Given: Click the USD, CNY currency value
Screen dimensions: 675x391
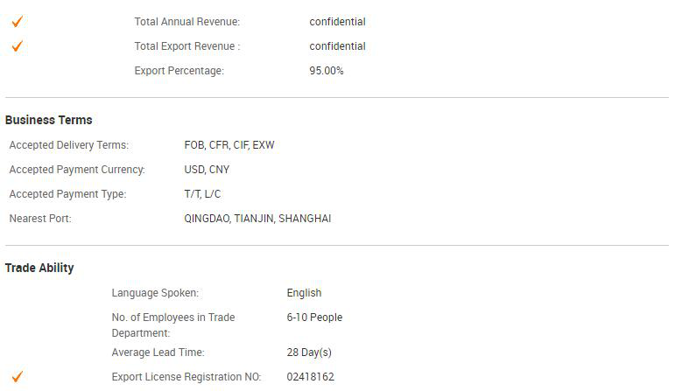Looking at the screenshot, I should point(207,170).
